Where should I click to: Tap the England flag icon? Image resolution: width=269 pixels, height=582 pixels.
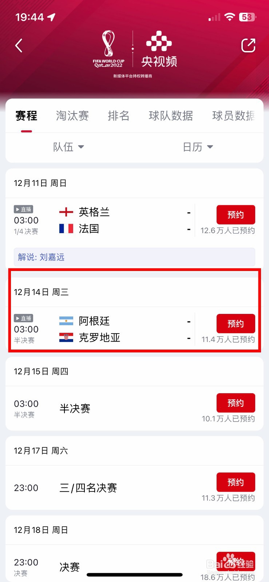66,212
